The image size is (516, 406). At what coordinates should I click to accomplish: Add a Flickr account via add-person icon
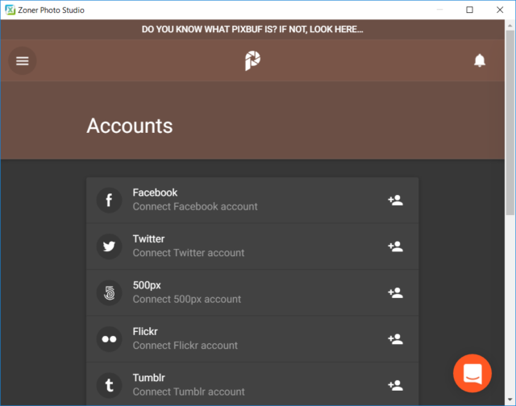(395, 339)
